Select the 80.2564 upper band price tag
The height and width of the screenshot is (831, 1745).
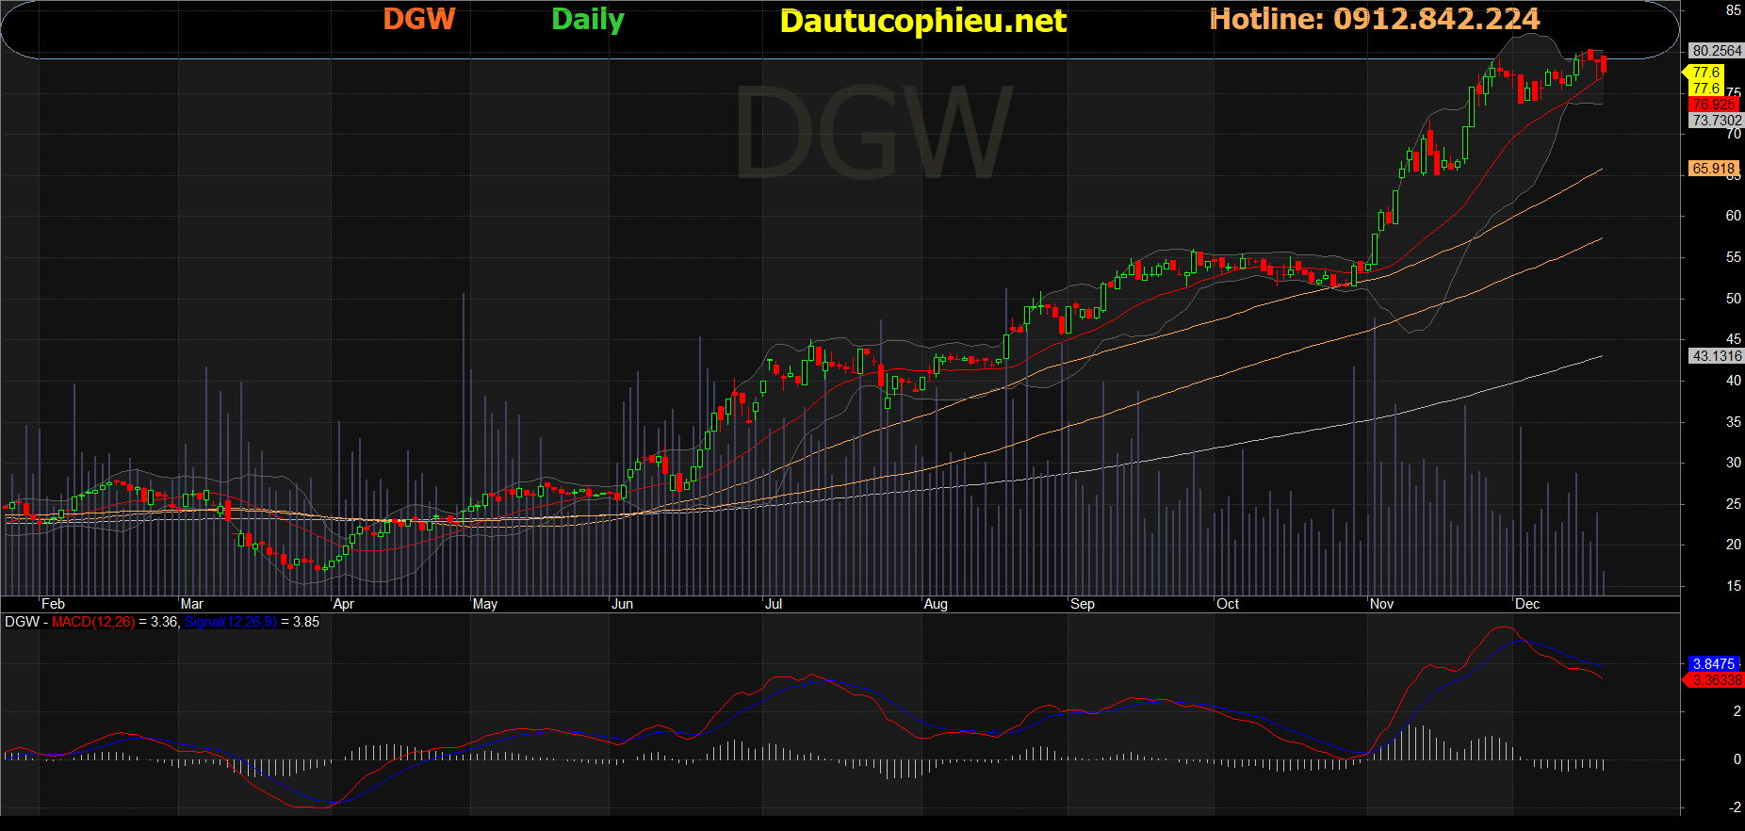(1717, 51)
